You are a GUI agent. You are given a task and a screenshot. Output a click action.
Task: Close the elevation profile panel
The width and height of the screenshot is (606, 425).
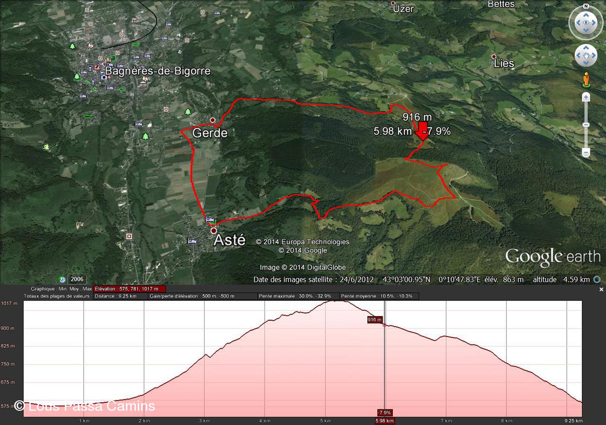601,289
